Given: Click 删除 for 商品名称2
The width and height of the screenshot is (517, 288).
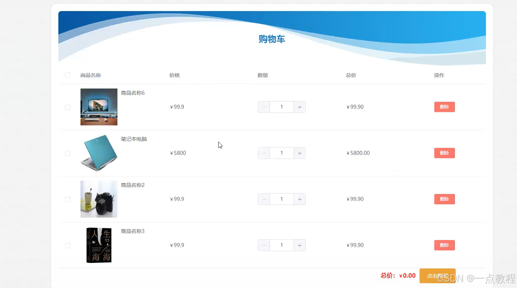Looking at the screenshot, I should point(444,199).
